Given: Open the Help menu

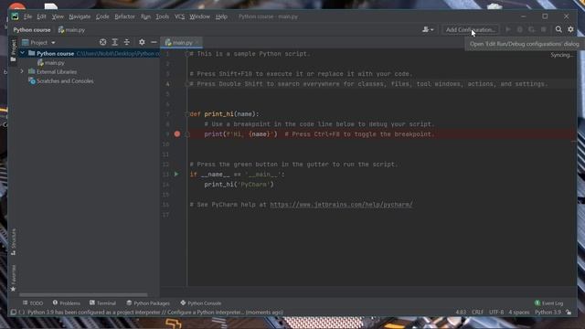Looking at the screenshot, I should pos(221,16).
